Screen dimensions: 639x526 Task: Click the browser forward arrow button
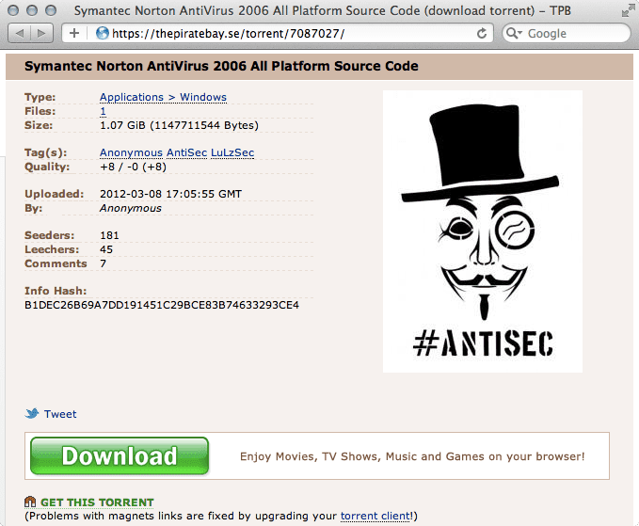click(x=41, y=34)
